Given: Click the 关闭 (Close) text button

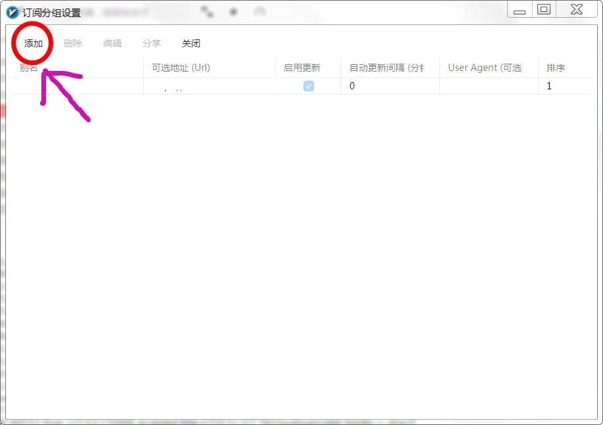Looking at the screenshot, I should (x=191, y=43).
